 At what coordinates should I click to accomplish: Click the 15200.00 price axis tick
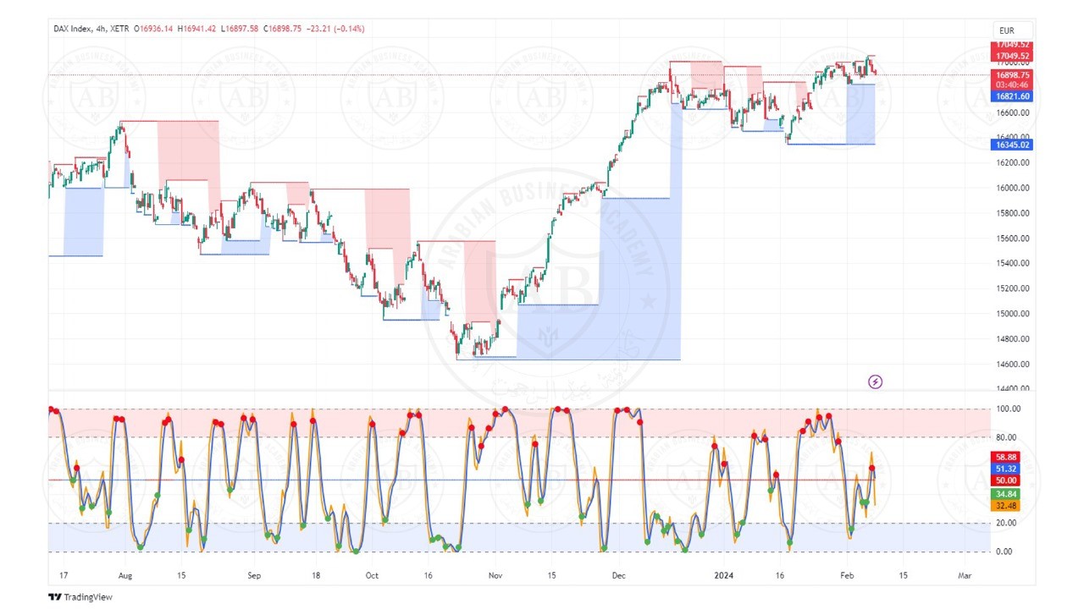(x=1013, y=288)
